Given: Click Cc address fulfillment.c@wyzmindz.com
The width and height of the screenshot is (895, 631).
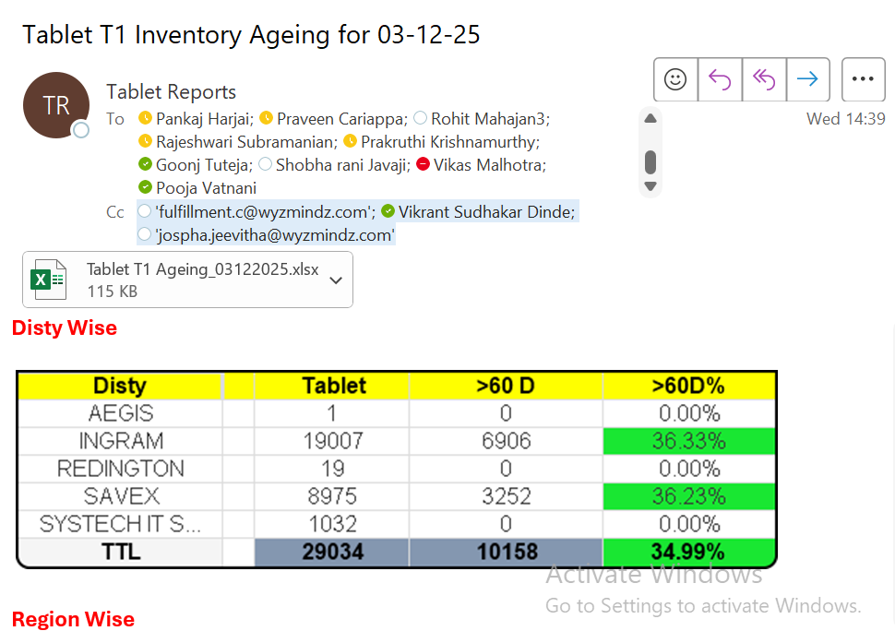Looking at the screenshot, I should [264, 212].
